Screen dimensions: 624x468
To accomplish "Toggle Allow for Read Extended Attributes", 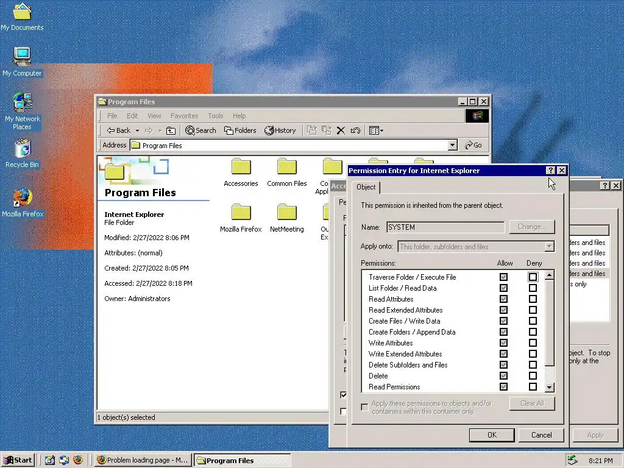I will [x=503, y=310].
